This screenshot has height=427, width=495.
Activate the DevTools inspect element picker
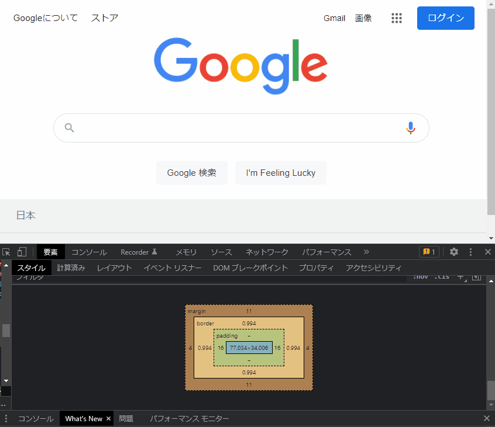click(6, 252)
